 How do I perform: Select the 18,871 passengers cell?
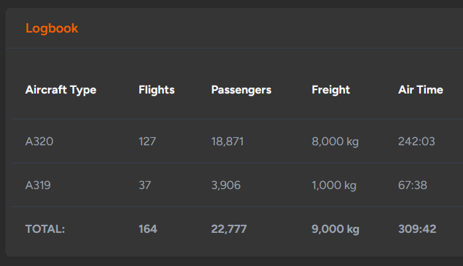click(x=228, y=142)
